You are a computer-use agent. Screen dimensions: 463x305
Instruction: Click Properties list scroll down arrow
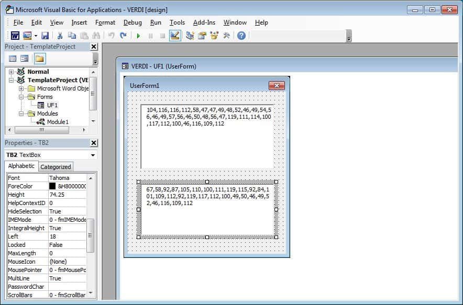(x=91, y=293)
